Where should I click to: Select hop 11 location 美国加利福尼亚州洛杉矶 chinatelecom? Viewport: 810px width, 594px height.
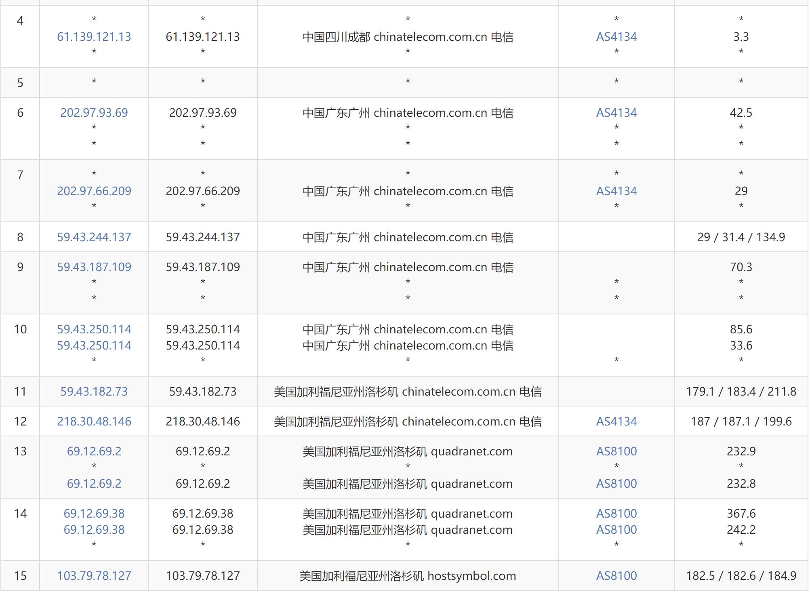[x=408, y=392]
